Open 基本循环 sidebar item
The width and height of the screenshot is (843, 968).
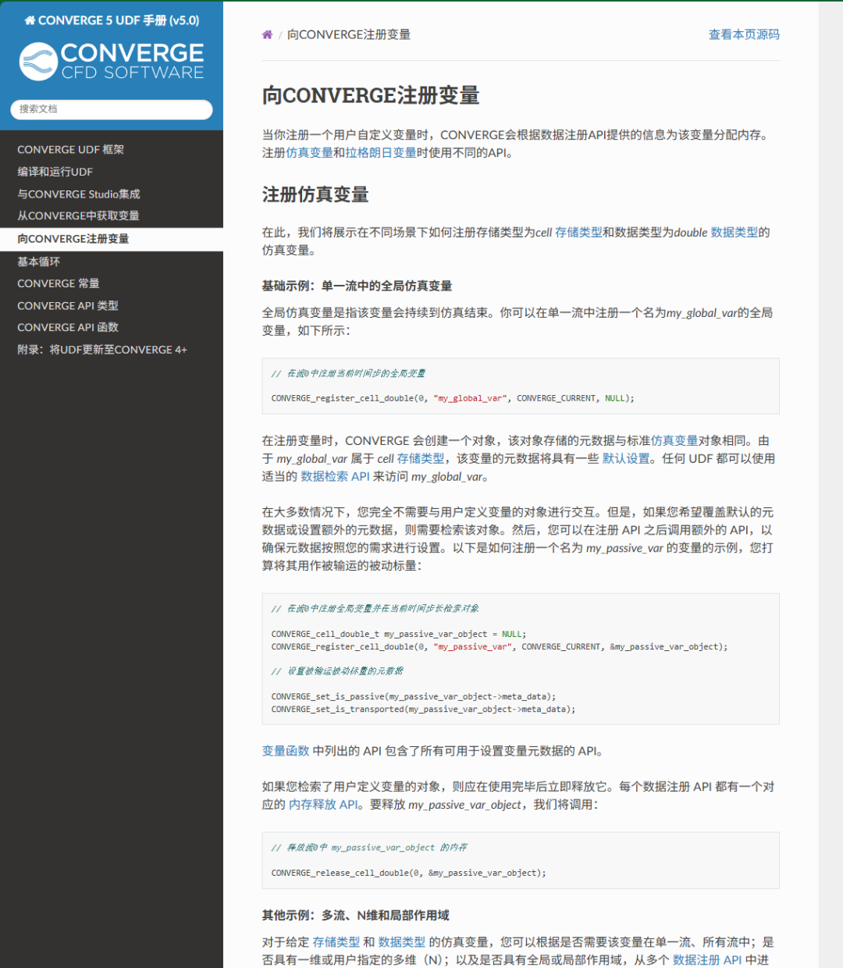click(x=38, y=262)
